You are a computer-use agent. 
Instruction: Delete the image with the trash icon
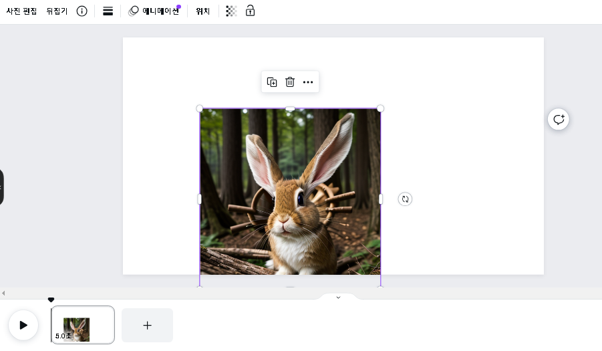(x=290, y=82)
